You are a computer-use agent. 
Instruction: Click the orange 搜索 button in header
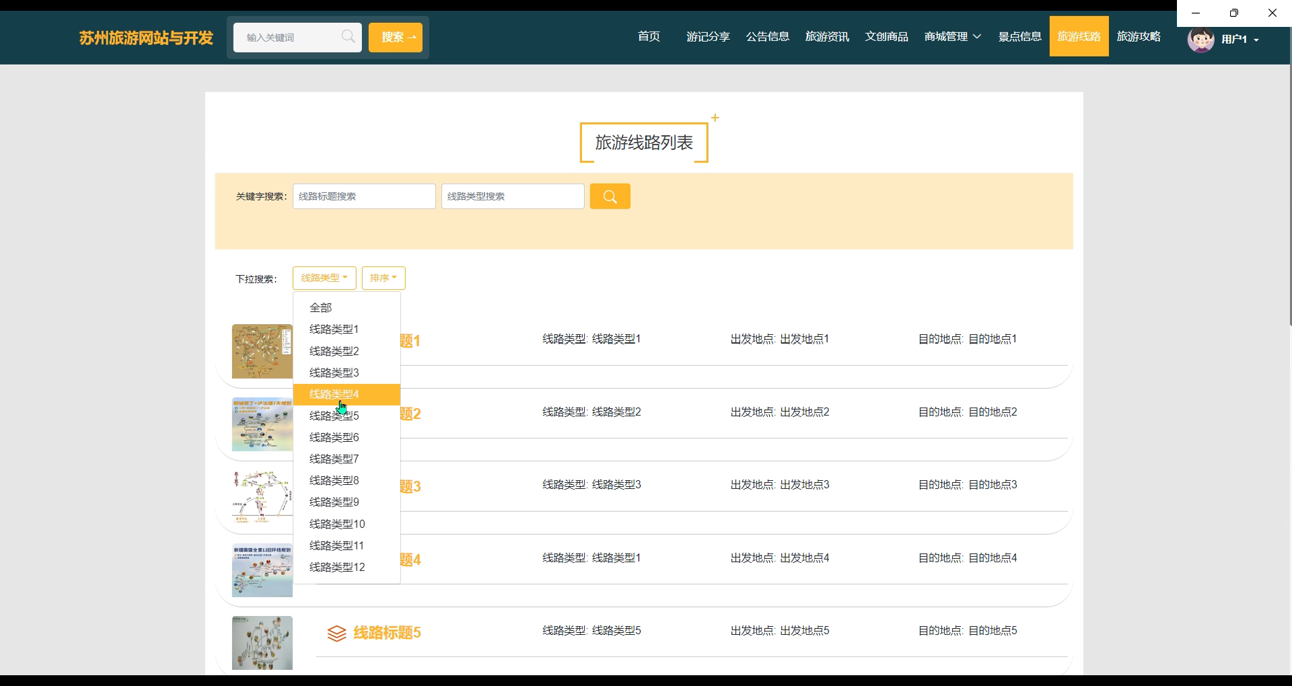[395, 38]
